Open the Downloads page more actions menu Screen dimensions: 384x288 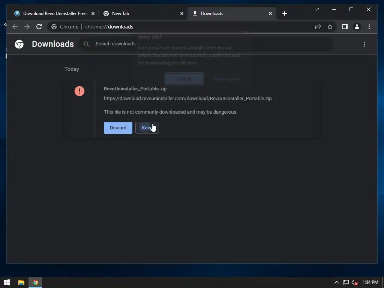[x=364, y=44]
